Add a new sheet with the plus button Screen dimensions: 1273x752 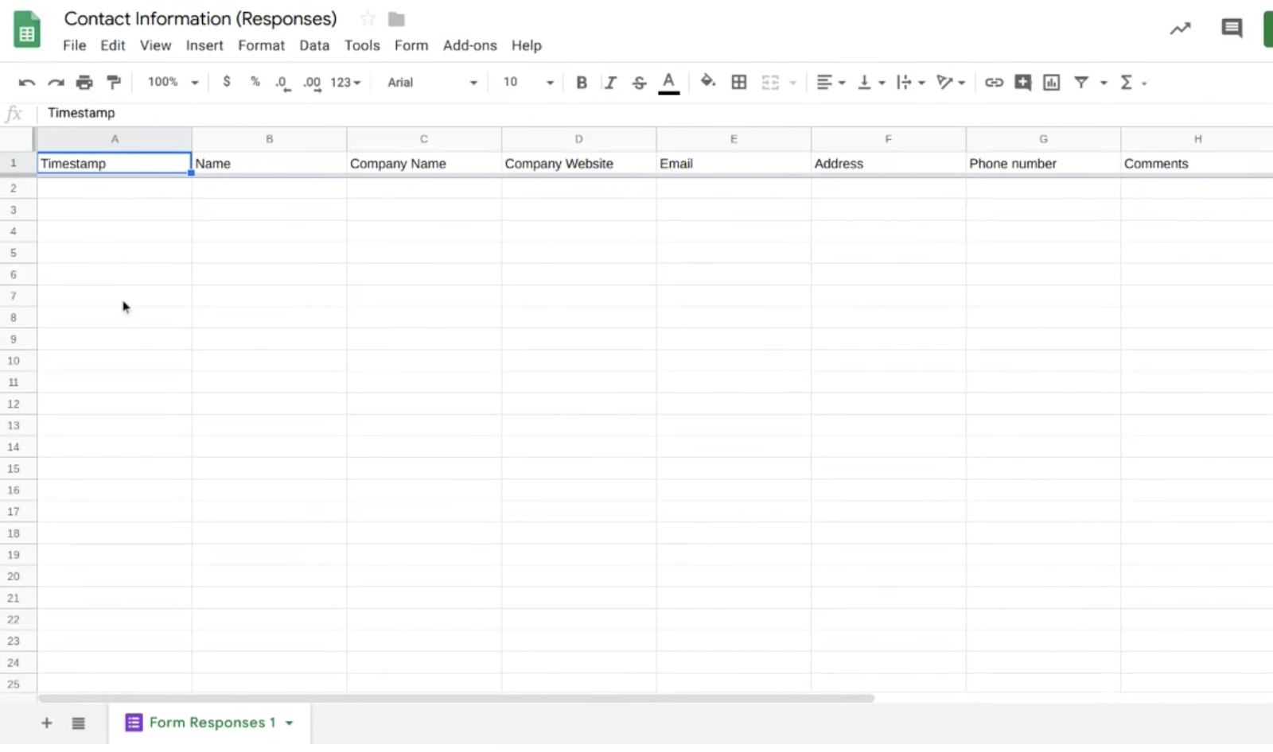[x=46, y=723]
